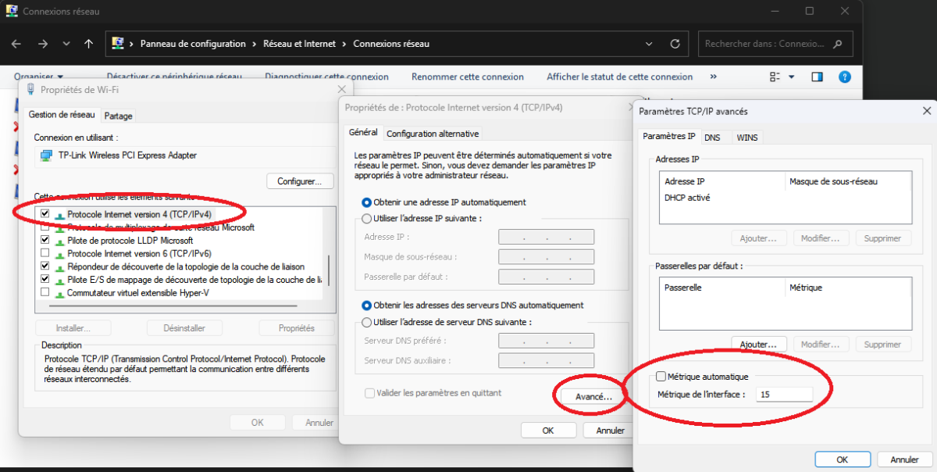Click Renommer cette connexion
This screenshot has width=937, height=472.
pyautogui.click(x=468, y=77)
